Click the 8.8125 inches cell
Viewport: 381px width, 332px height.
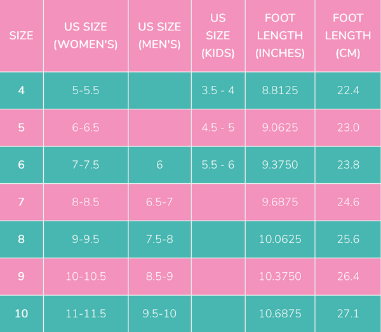point(280,90)
